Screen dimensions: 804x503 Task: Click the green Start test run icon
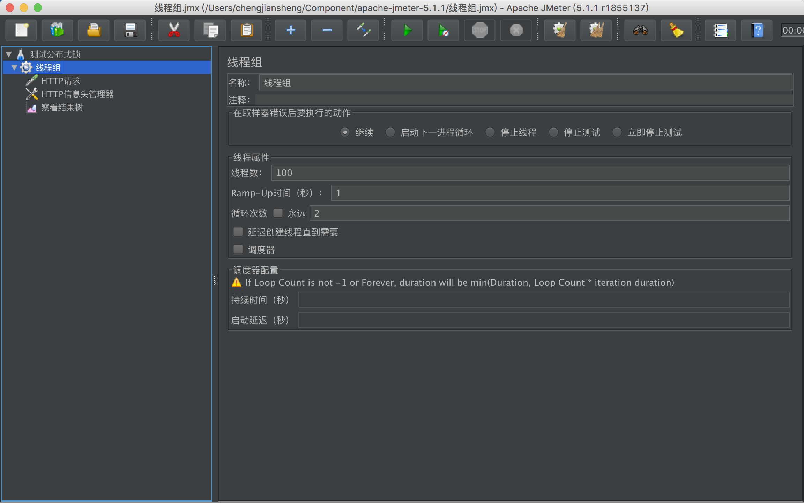pyautogui.click(x=407, y=30)
